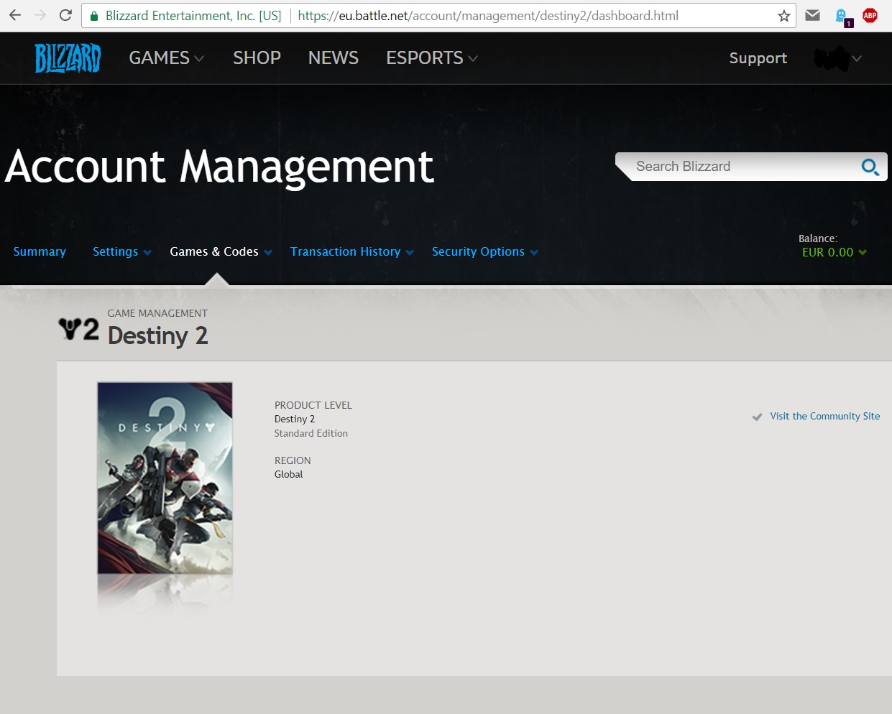
Task: Click the green padlock security icon
Action: click(94, 16)
